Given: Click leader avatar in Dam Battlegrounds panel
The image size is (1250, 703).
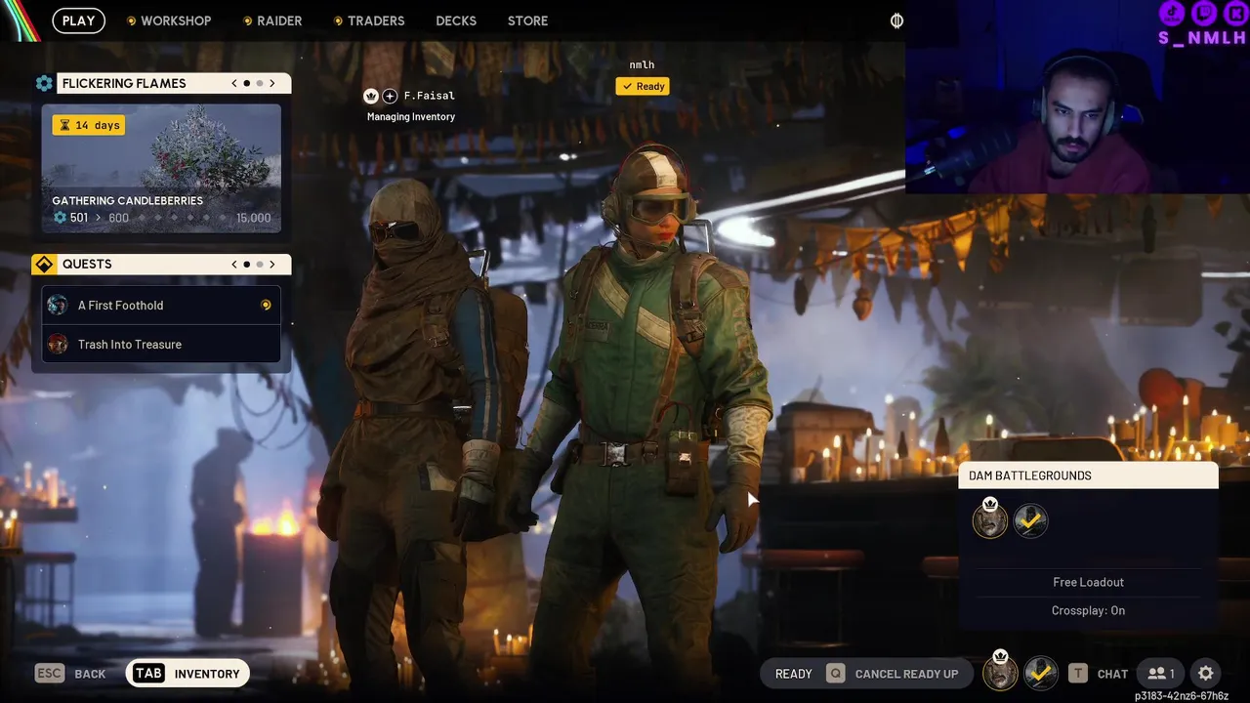Looking at the screenshot, I should [x=990, y=520].
